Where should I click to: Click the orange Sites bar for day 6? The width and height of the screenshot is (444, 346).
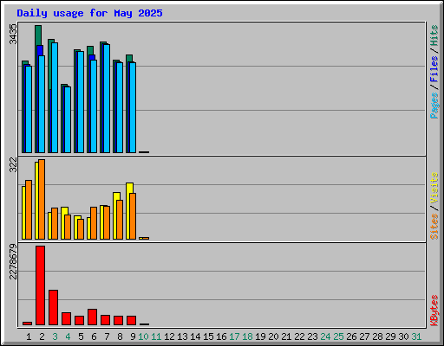pyautogui.click(x=94, y=223)
